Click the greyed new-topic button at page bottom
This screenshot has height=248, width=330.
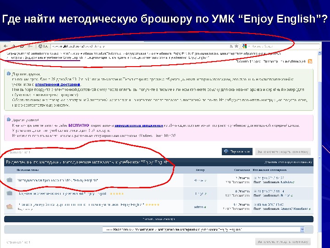pyautogui.click(x=283, y=242)
